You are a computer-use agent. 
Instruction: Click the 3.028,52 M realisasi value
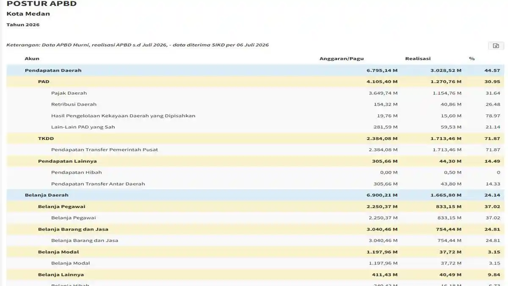click(446, 70)
